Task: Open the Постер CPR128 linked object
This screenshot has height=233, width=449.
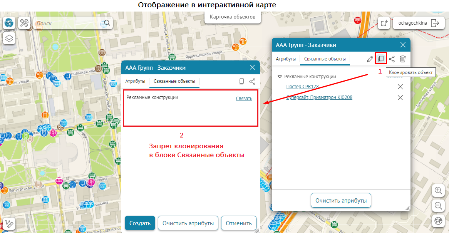Action: 302,87
